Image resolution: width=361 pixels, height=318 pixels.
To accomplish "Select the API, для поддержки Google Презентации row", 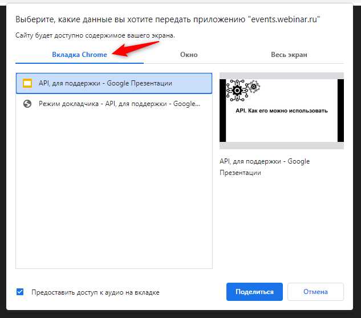I will (x=114, y=83).
